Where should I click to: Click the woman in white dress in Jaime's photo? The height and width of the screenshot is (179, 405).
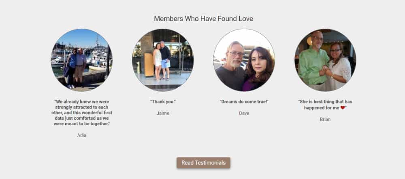click(157, 62)
